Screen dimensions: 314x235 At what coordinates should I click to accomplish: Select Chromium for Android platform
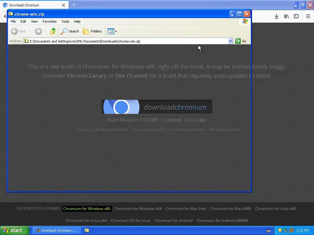point(173,221)
